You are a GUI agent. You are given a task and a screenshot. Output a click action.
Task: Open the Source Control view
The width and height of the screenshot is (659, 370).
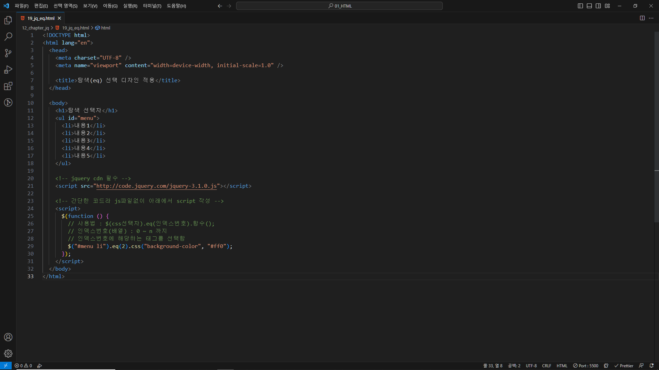(x=8, y=53)
